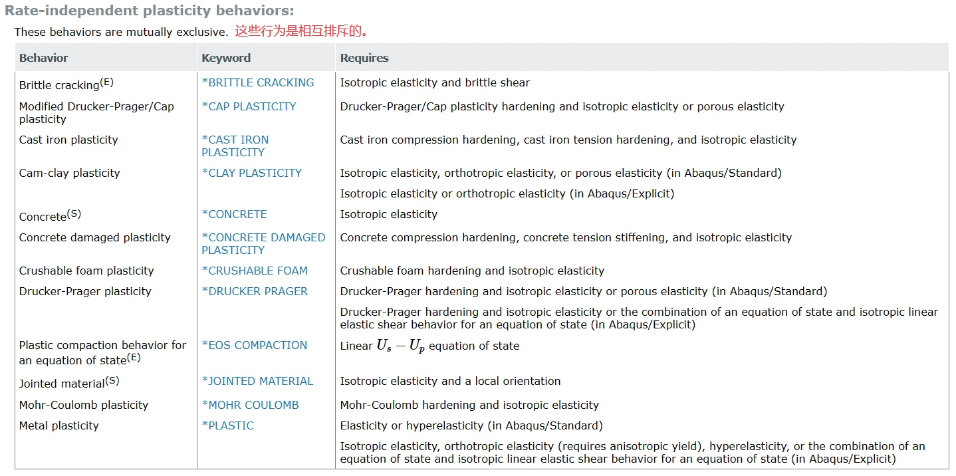The height and width of the screenshot is (476, 956).
Task: Open the *CLAY PLASTICITY keyword link
Action: point(251,173)
